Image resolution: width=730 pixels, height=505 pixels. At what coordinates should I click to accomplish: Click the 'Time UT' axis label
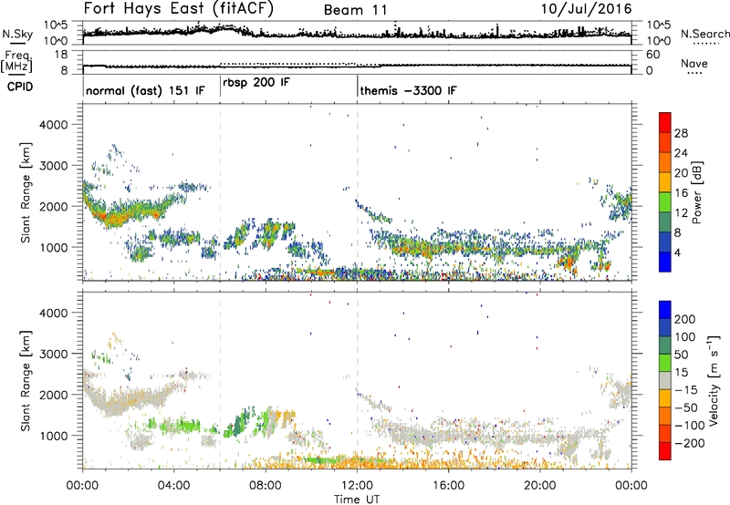(357, 499)
